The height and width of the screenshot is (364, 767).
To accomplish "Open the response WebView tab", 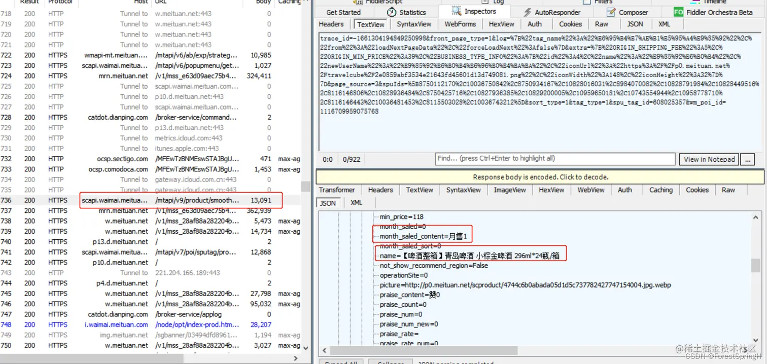I will pos(590,190).
